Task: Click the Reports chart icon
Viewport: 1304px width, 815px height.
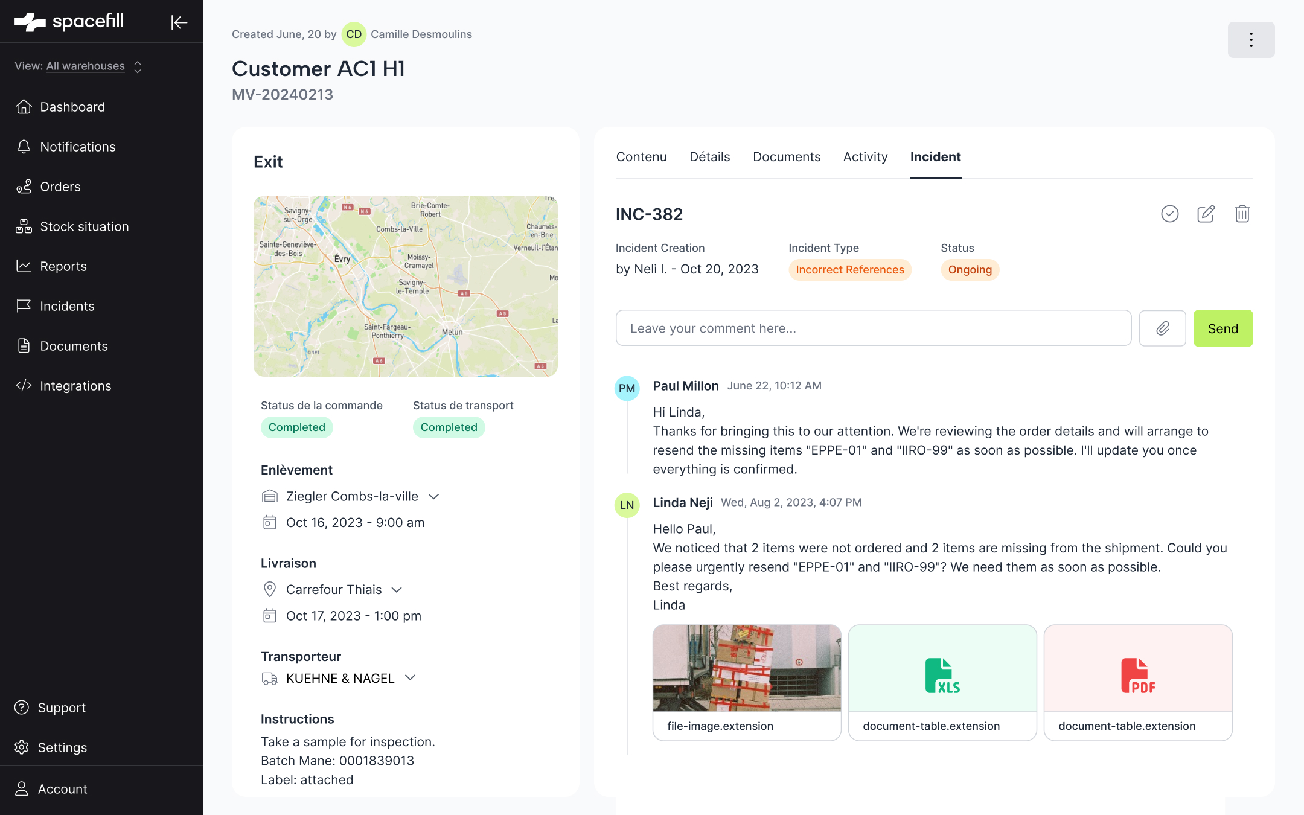Action: [x=24, y=266]
